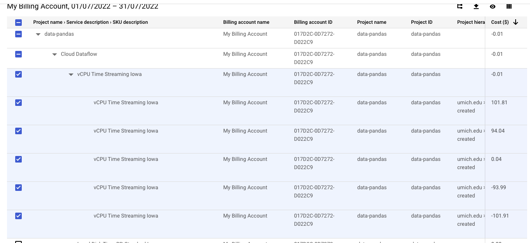Screen dimensions: 530x243
Task: Click the Cost sort descending arrow
Action: coord(516,22)
